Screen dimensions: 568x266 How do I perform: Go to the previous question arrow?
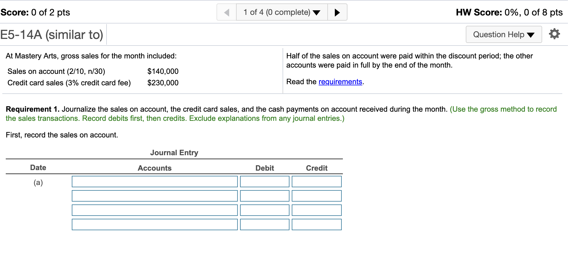tap(227, 12)
